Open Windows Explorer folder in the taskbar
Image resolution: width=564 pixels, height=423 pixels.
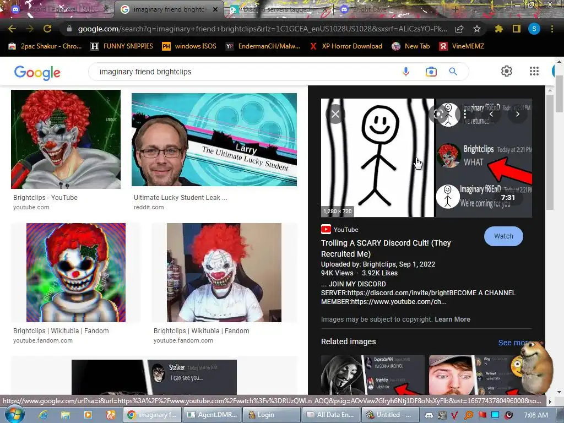point(65,415)
